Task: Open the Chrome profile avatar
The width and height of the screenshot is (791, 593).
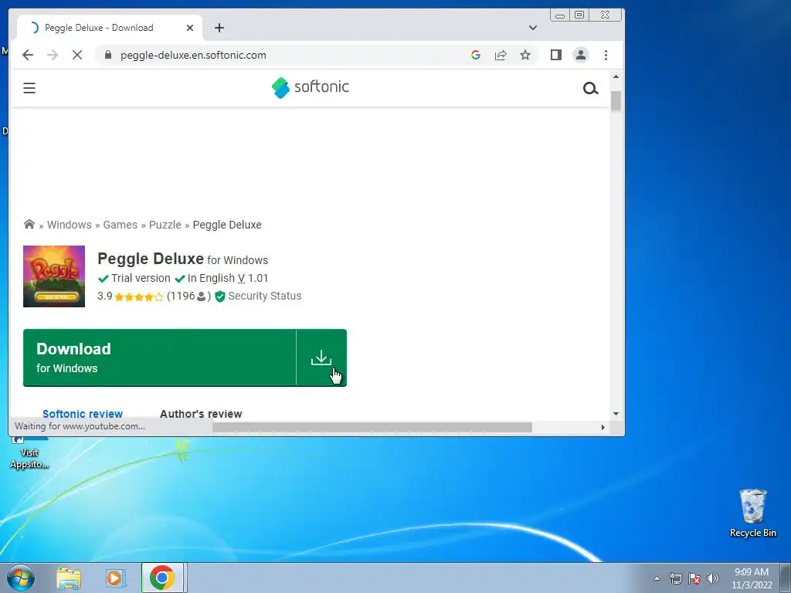Action: tap(581, 55)
